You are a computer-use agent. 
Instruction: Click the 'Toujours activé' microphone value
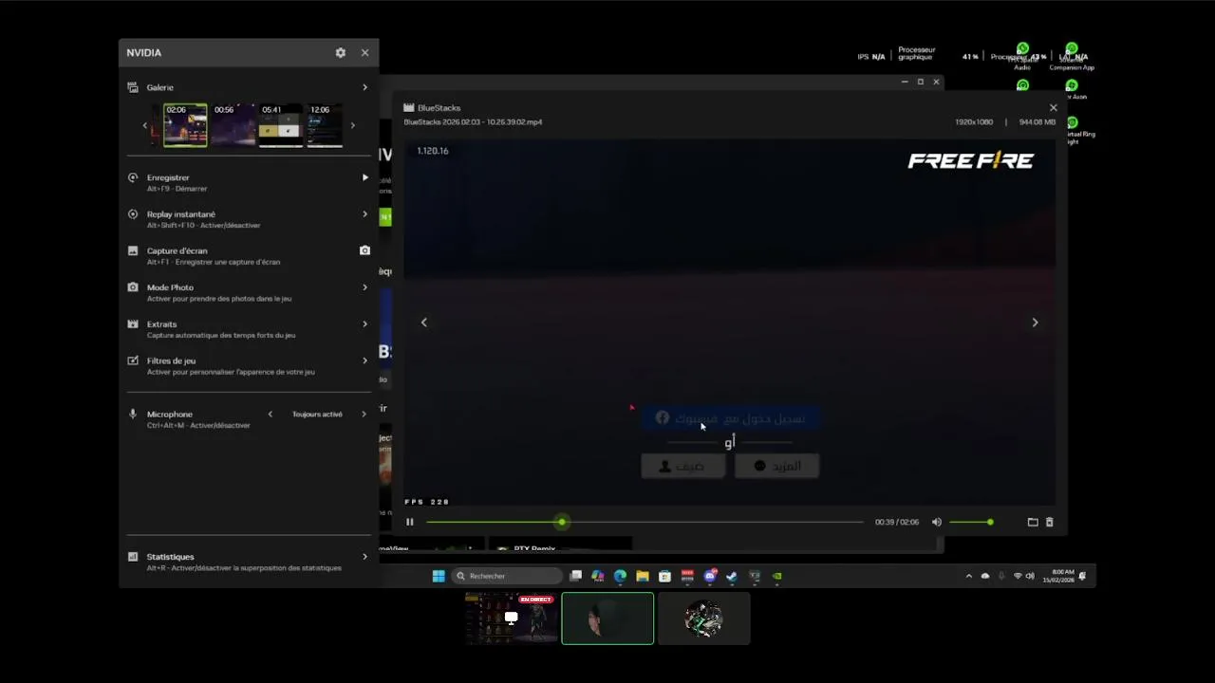317,415
